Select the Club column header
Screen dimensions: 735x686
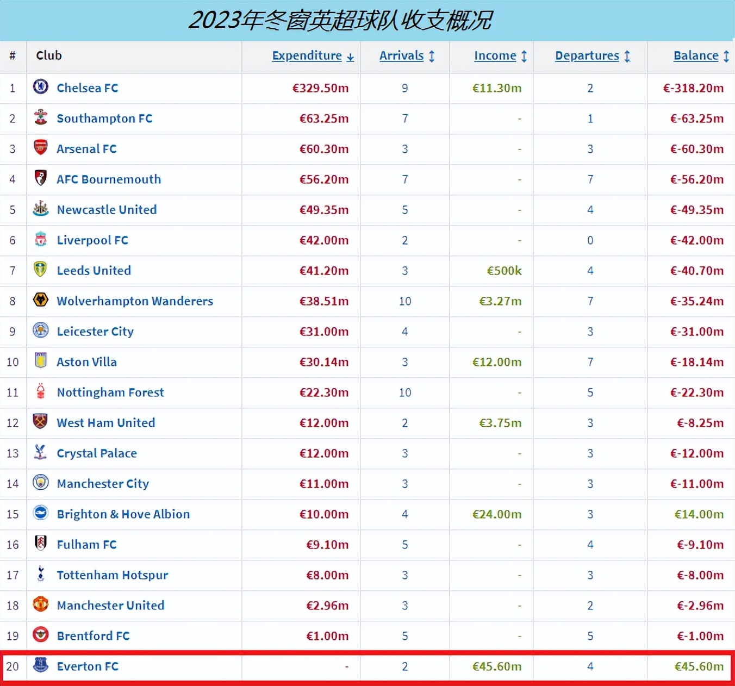tap(48, 55)
